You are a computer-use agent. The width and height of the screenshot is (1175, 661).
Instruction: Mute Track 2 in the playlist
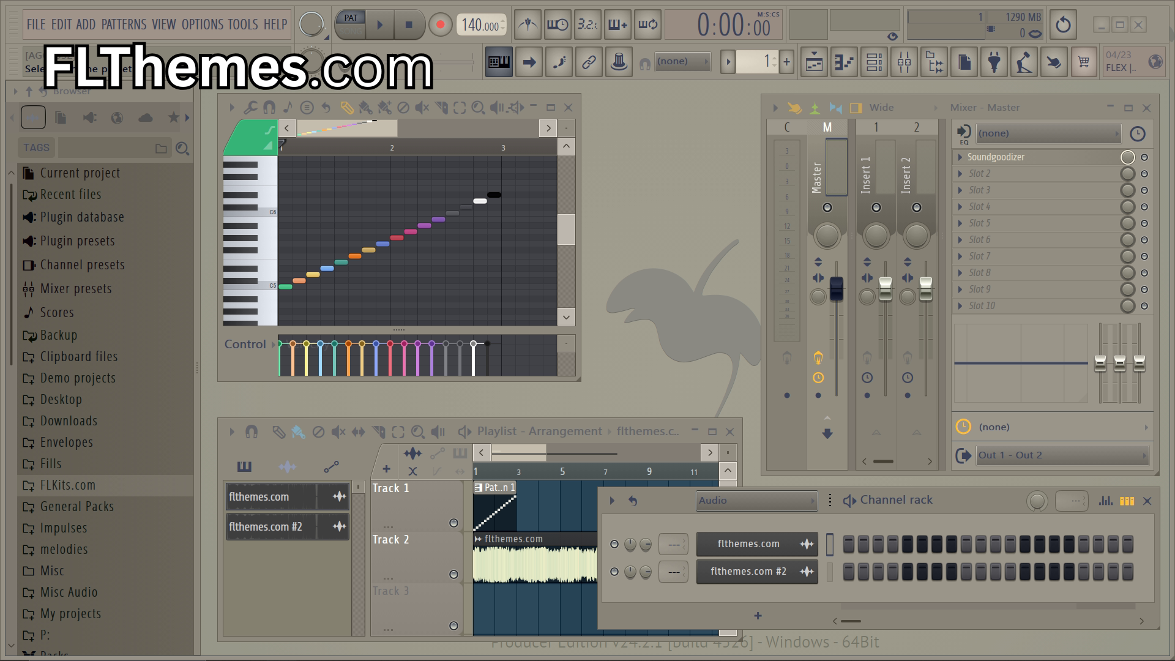453,574
